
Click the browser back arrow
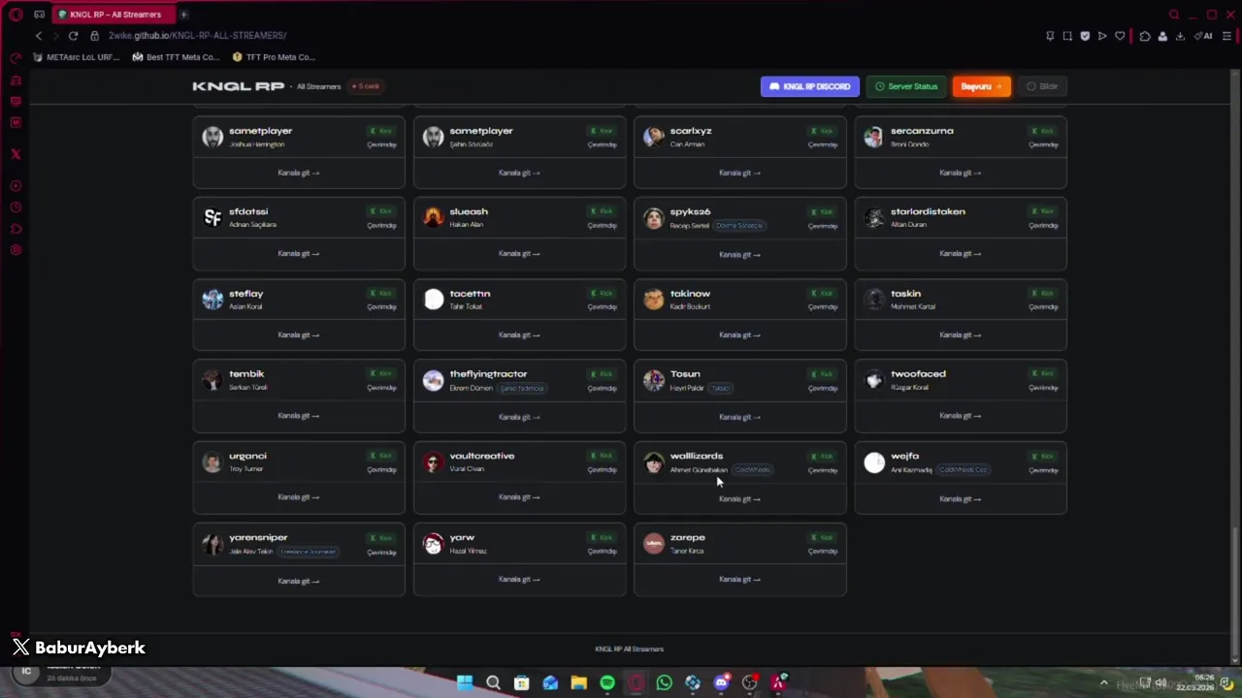pos(39,36)
